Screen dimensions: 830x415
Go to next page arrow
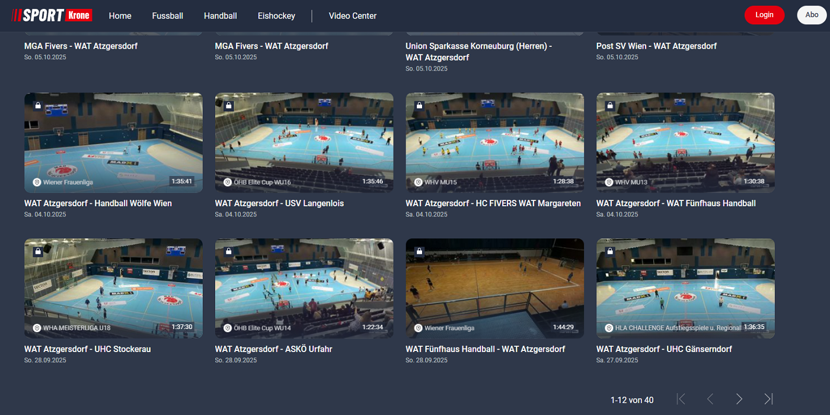coord(739,399)
